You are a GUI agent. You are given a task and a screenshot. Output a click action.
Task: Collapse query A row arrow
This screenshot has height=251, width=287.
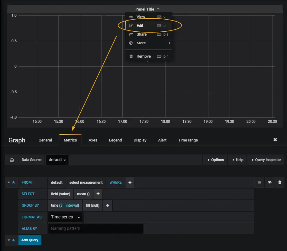point(9,182)
